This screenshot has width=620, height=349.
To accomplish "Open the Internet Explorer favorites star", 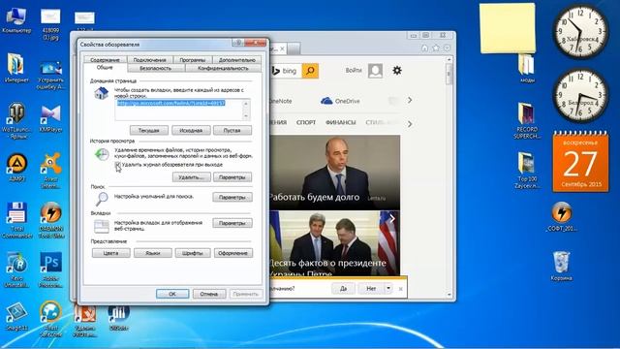I will [435, 48].
